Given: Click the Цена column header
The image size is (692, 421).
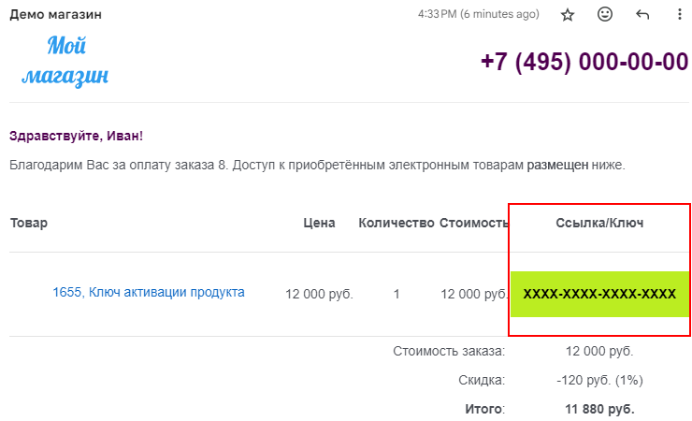Looking at the screenshot, I should point(320,223).
